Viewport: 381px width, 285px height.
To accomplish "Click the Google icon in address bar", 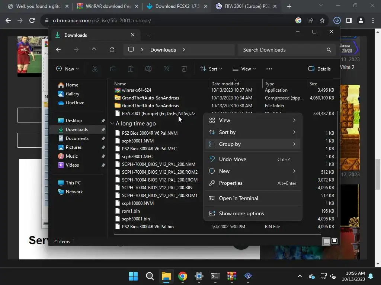I will point(298,21).
